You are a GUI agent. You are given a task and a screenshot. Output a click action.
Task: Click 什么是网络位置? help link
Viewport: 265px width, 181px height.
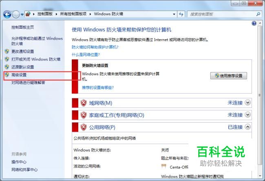tap(86, 54)
